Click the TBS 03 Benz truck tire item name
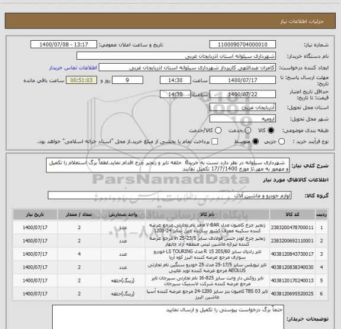341x329 pixels. 207,294
